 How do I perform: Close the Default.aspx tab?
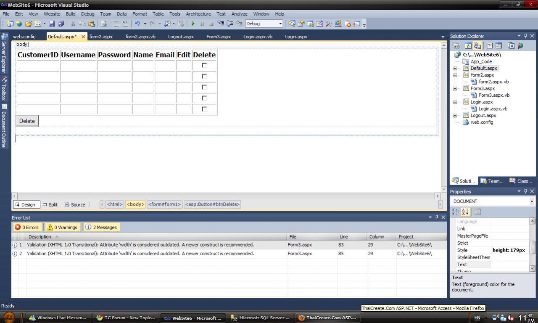(83, 37)
